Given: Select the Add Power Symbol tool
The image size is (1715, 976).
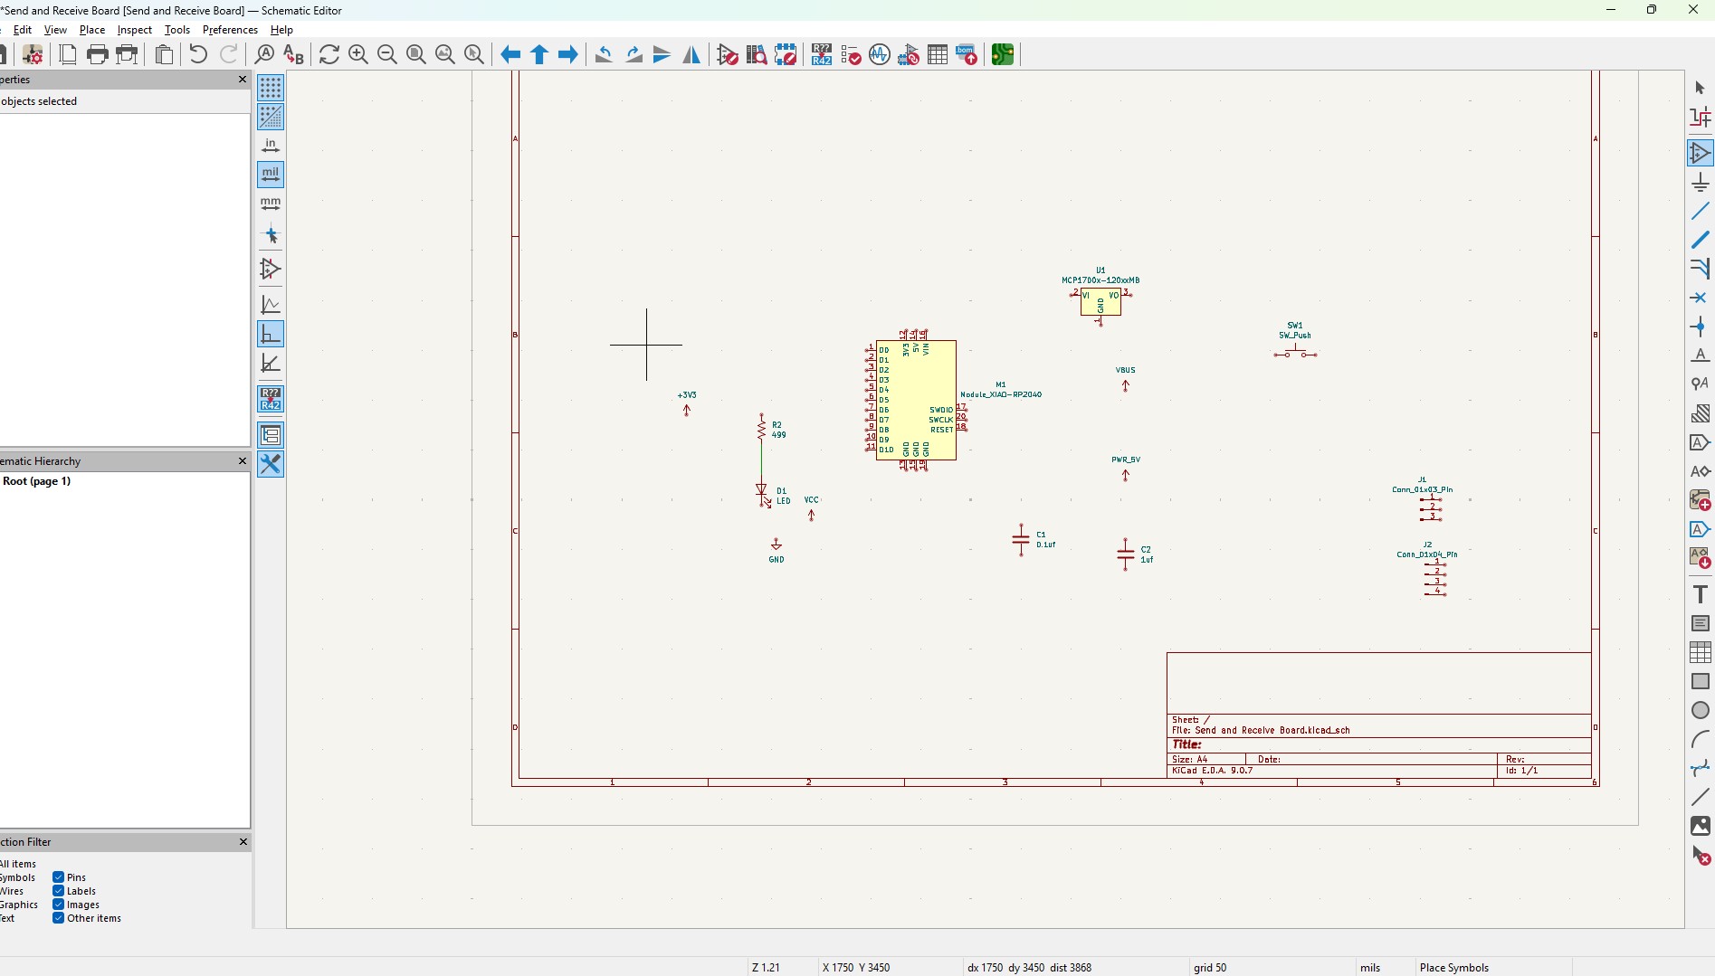Looking at the screenshot, I should 1700,183.
